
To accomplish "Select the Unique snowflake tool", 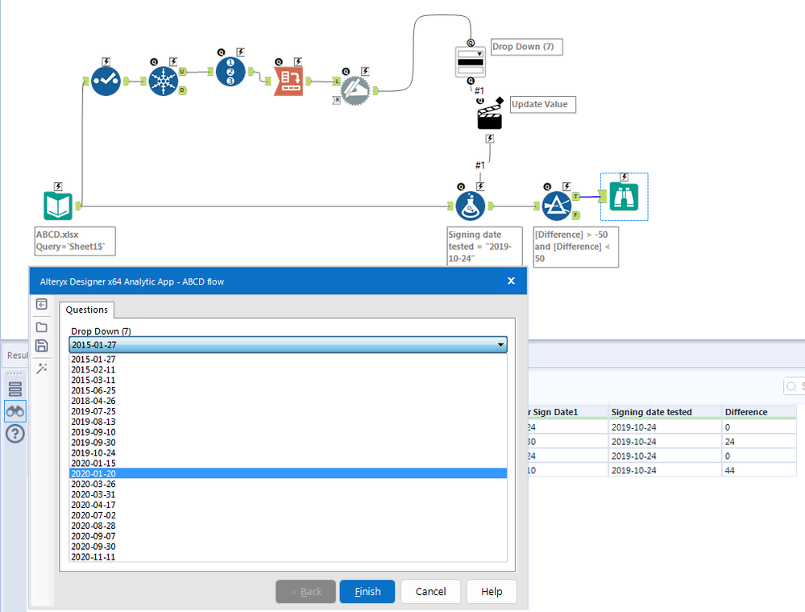I will 164,81.
